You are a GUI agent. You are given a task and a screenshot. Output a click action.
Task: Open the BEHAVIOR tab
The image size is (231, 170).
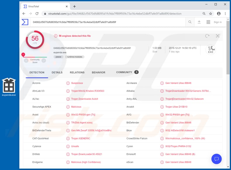point(99,72)
